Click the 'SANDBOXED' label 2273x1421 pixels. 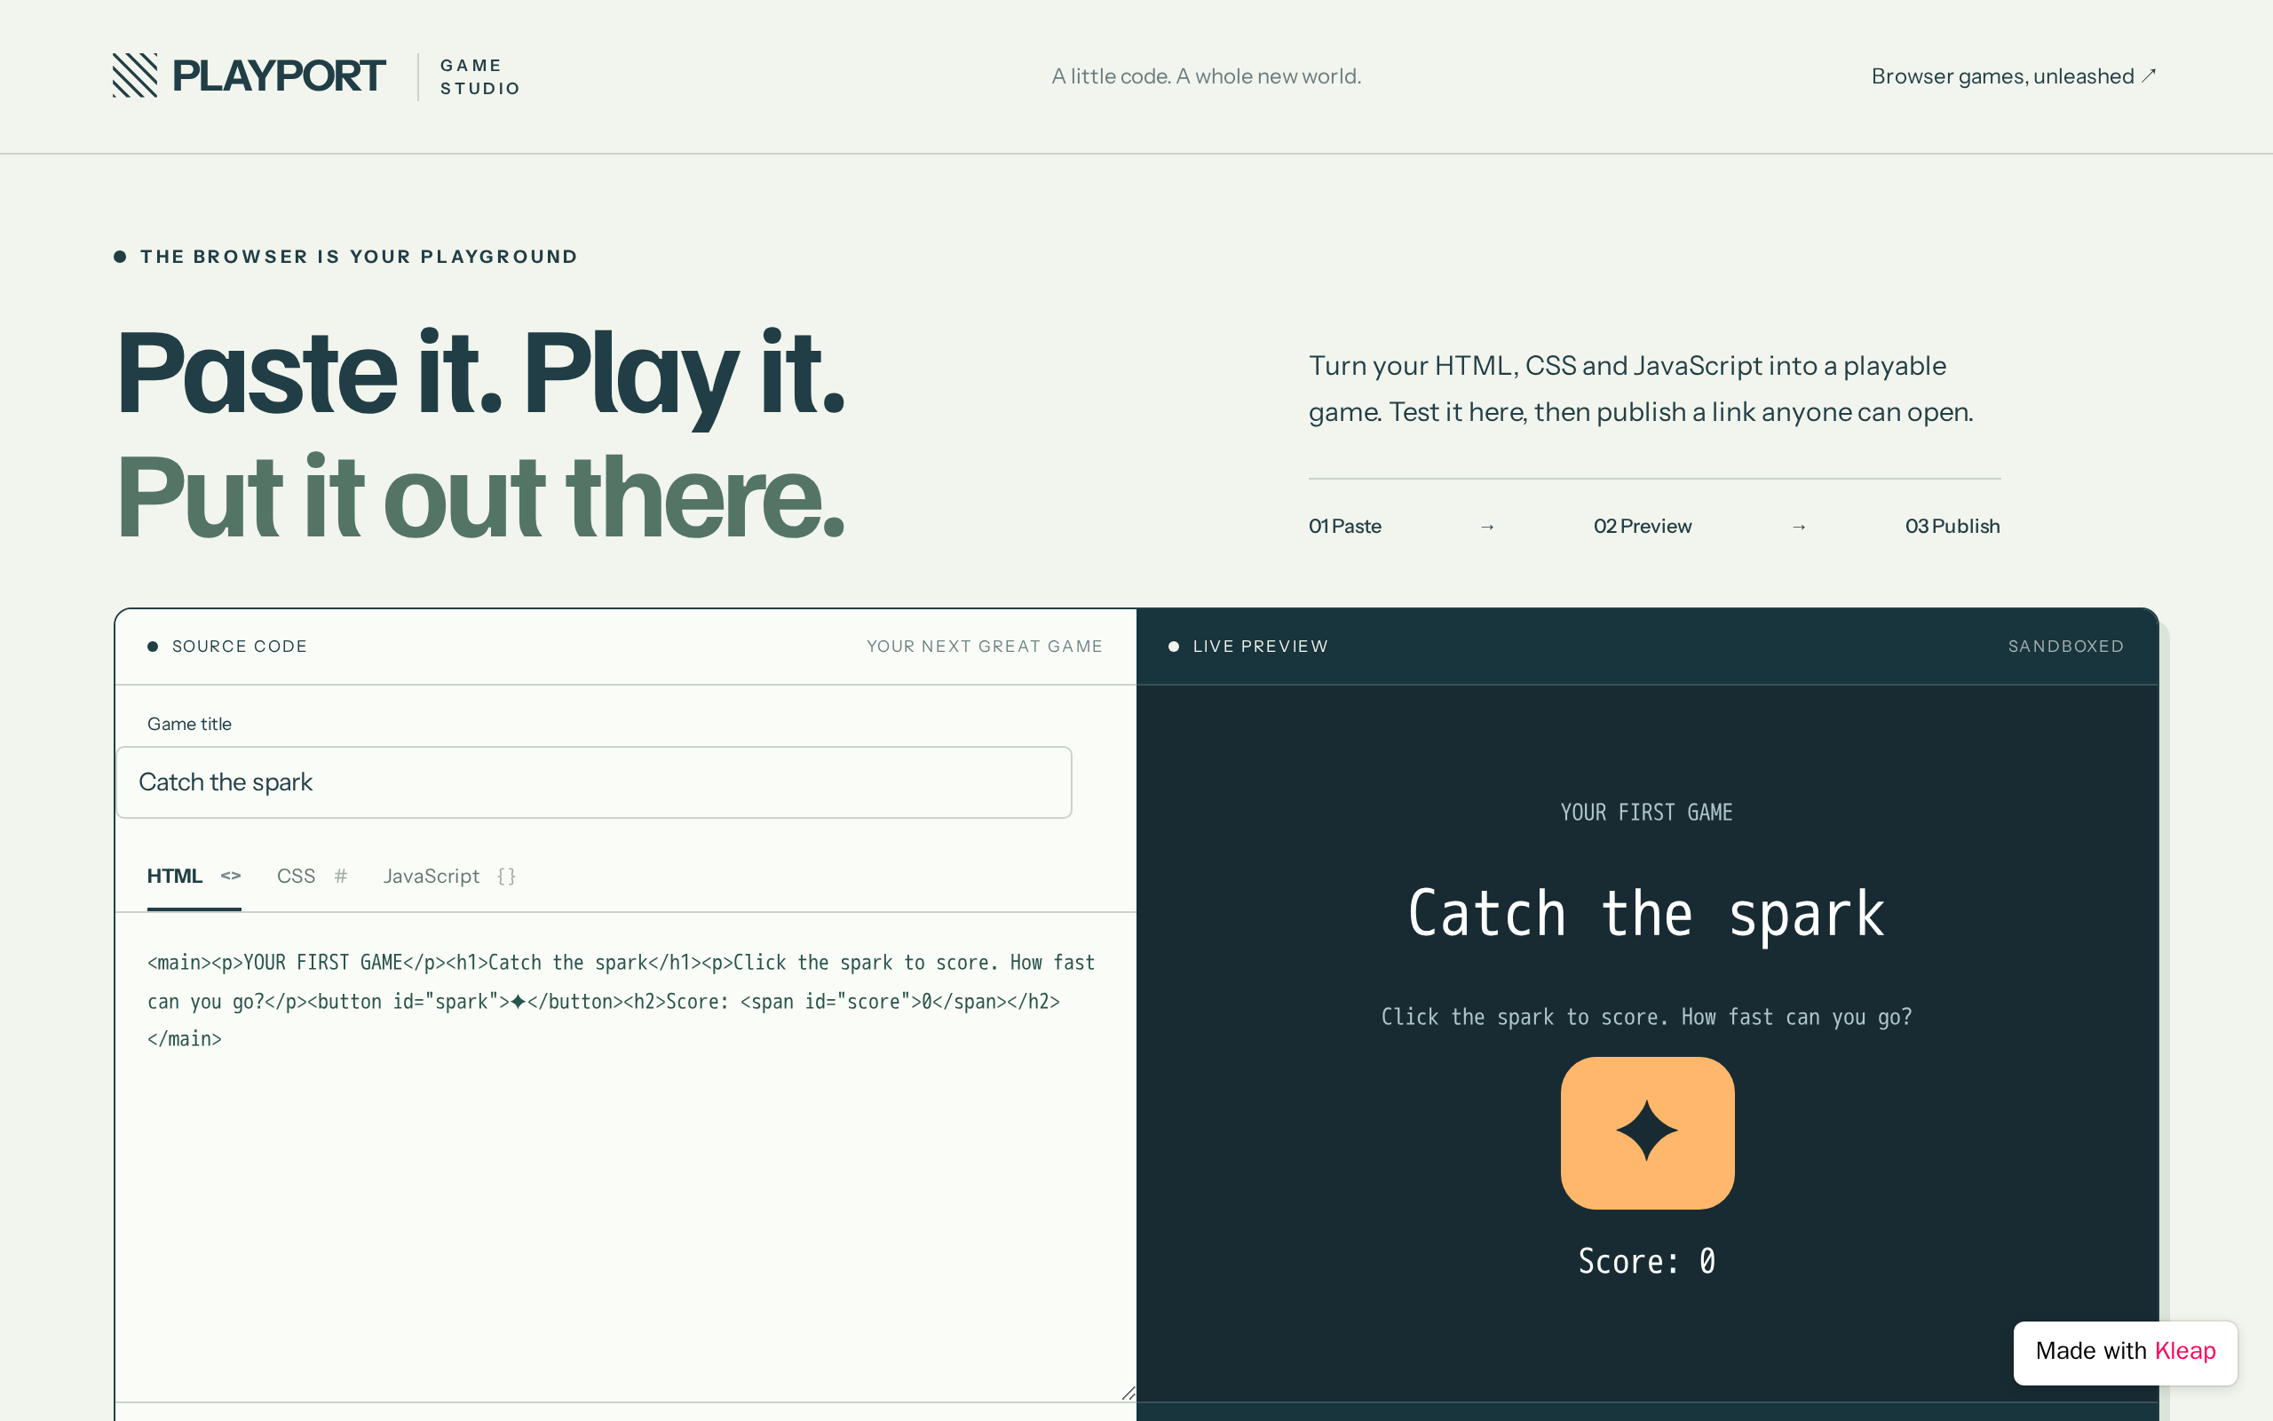2065,647
